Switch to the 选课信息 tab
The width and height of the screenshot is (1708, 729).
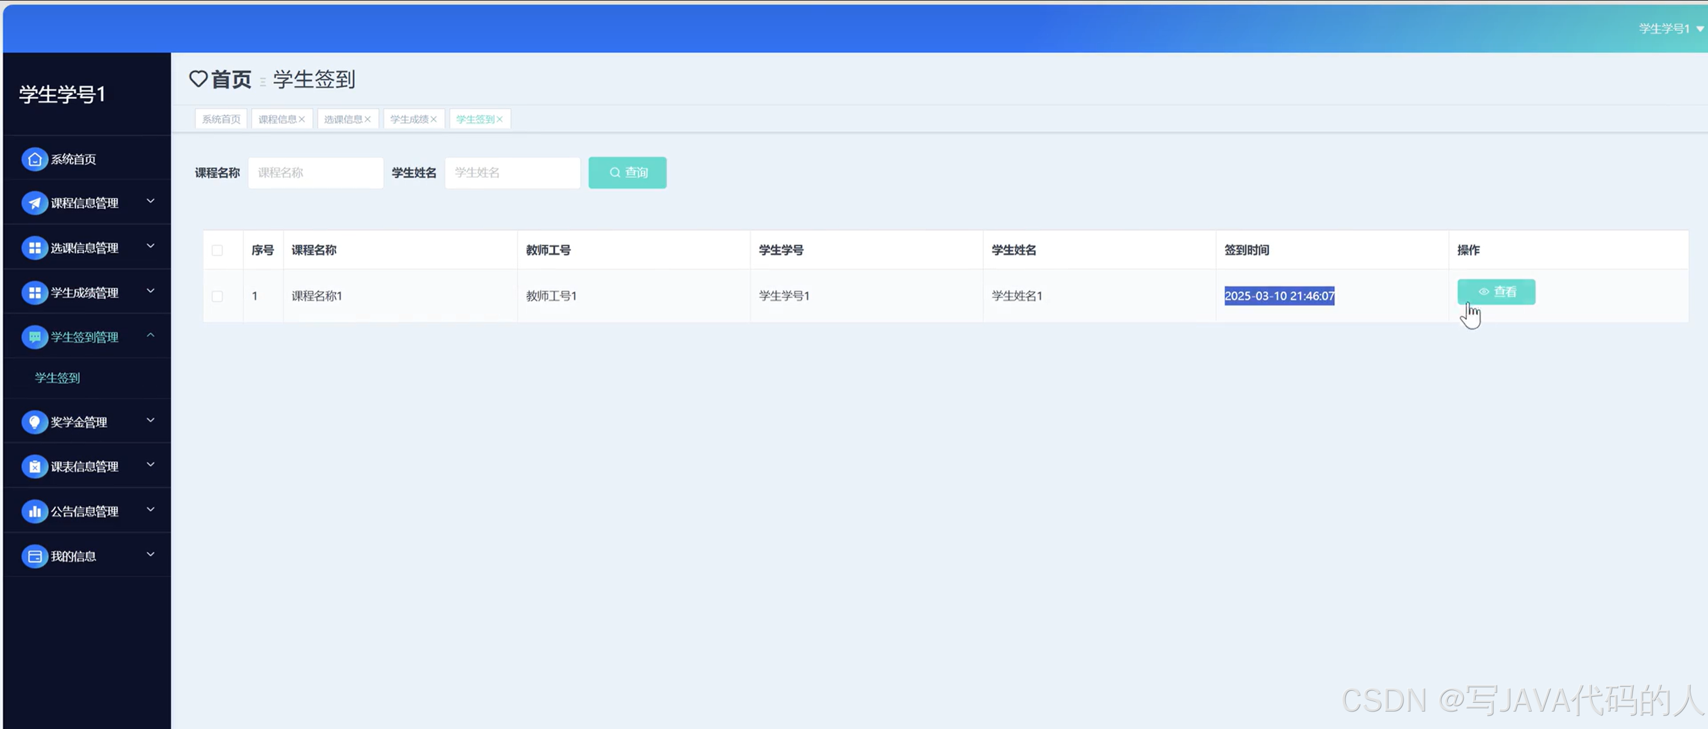[x=343, y=119]
